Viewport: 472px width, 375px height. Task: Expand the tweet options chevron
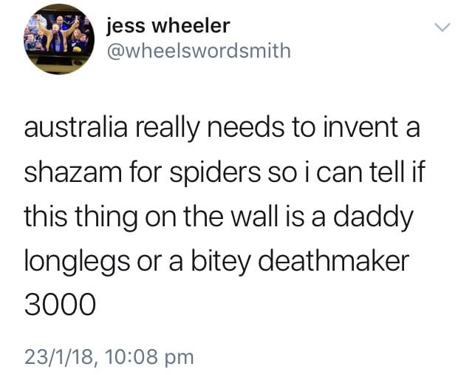tap(442, 27)
